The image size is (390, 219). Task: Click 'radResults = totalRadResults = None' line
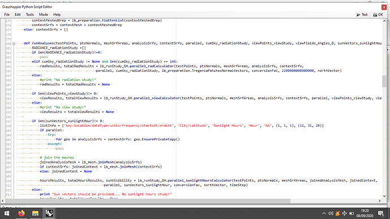75,84
